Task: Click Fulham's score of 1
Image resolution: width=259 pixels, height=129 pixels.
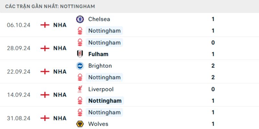Action: point(213,54)
